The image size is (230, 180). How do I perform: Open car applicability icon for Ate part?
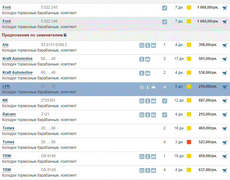[x=154, y=45]
